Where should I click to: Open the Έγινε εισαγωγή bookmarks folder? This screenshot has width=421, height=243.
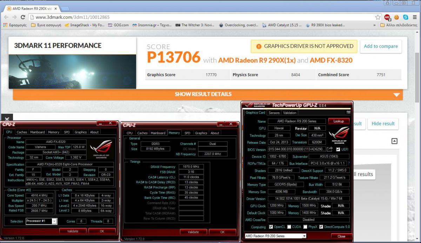(x=46, y=25)
